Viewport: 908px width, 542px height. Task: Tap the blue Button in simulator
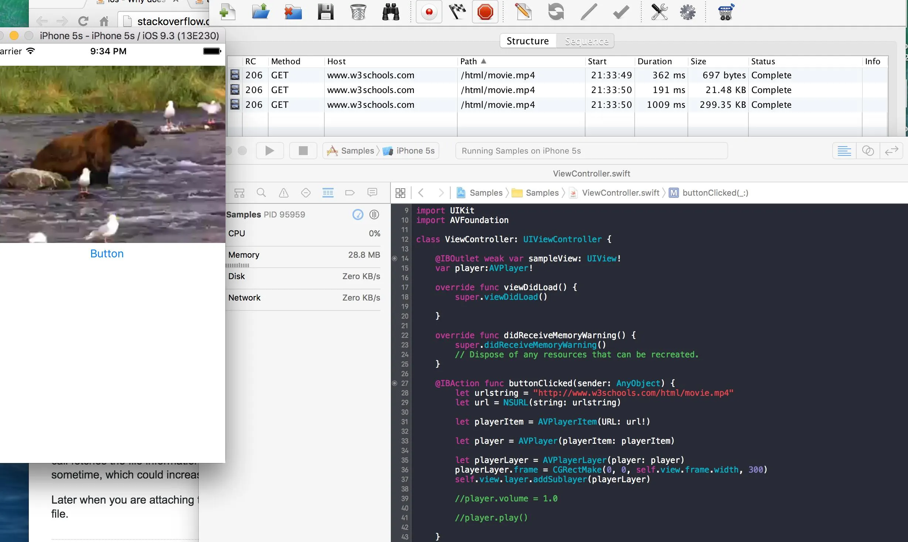[107, 254]
